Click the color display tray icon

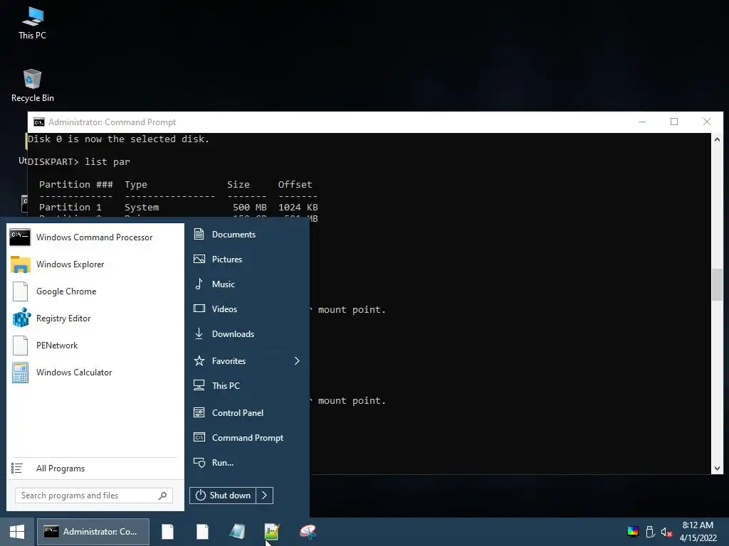pos(633,532)
